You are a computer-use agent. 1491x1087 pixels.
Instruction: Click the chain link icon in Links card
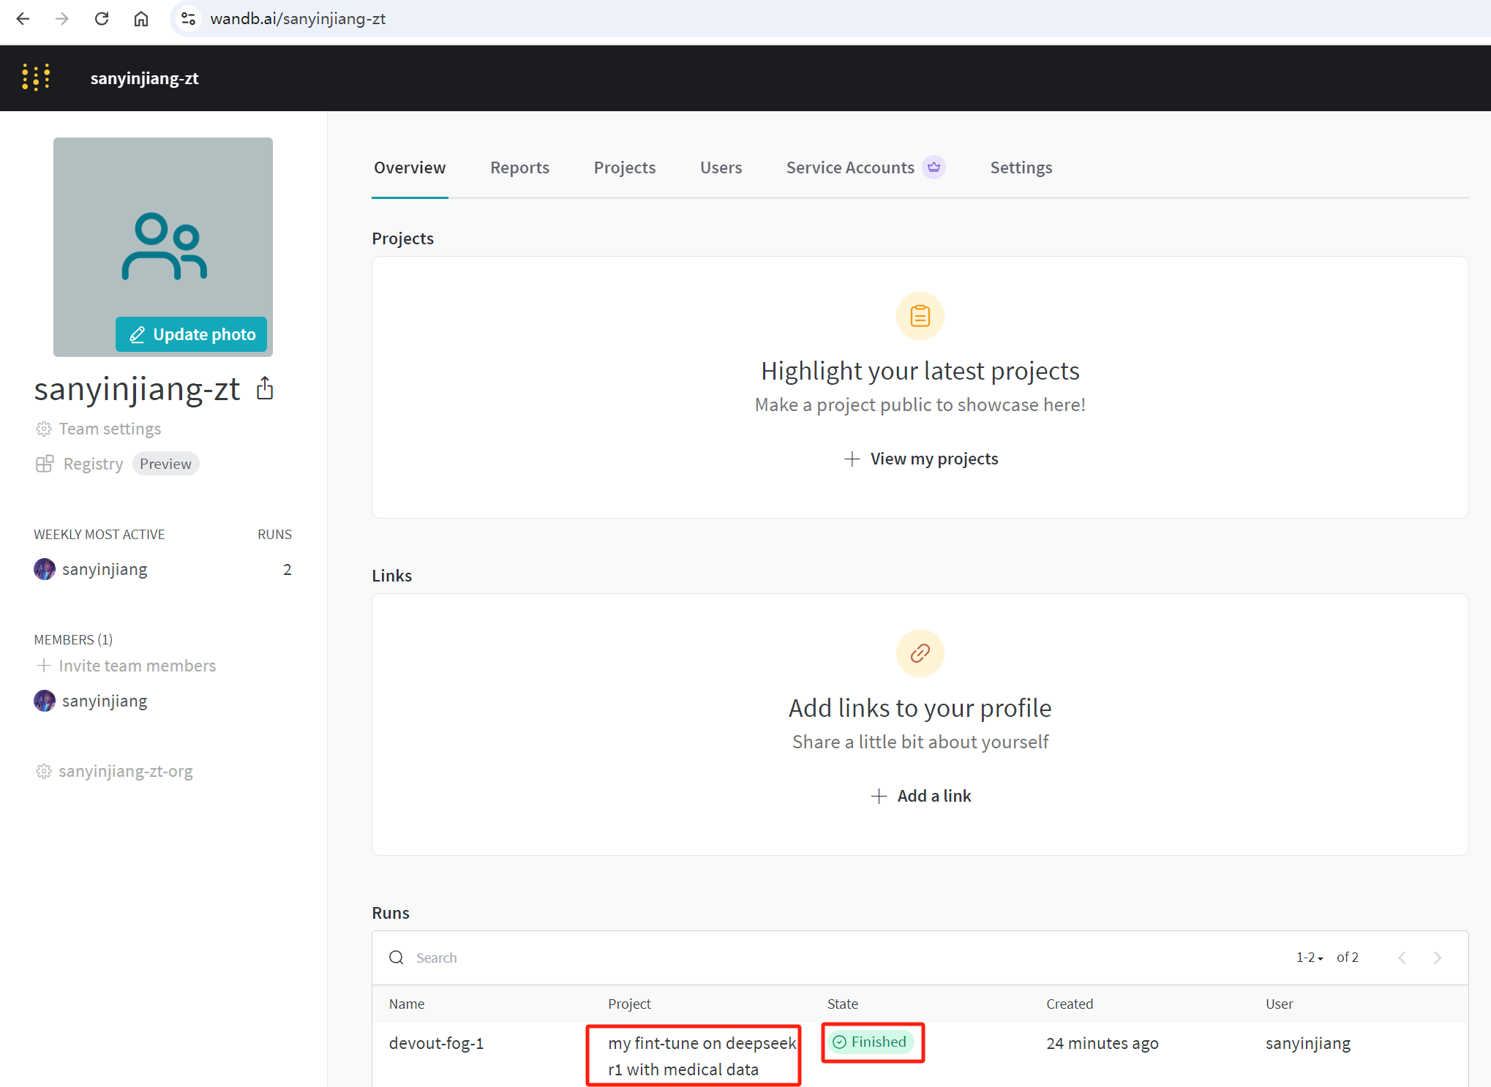click(920, 653)
